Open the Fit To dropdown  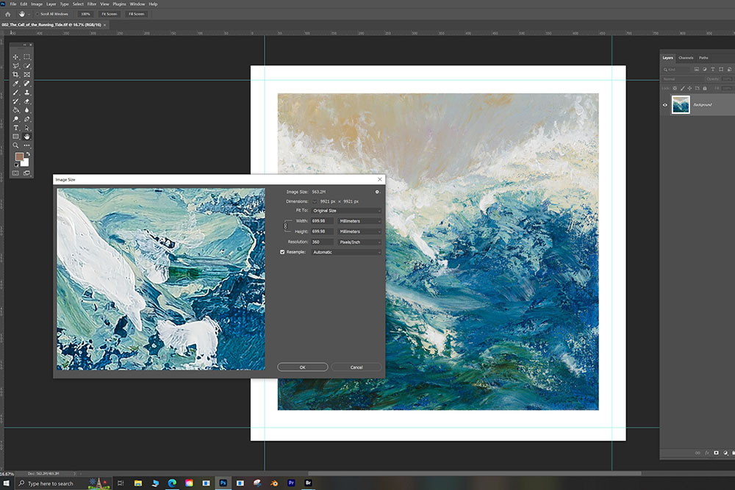click(346, 210)
